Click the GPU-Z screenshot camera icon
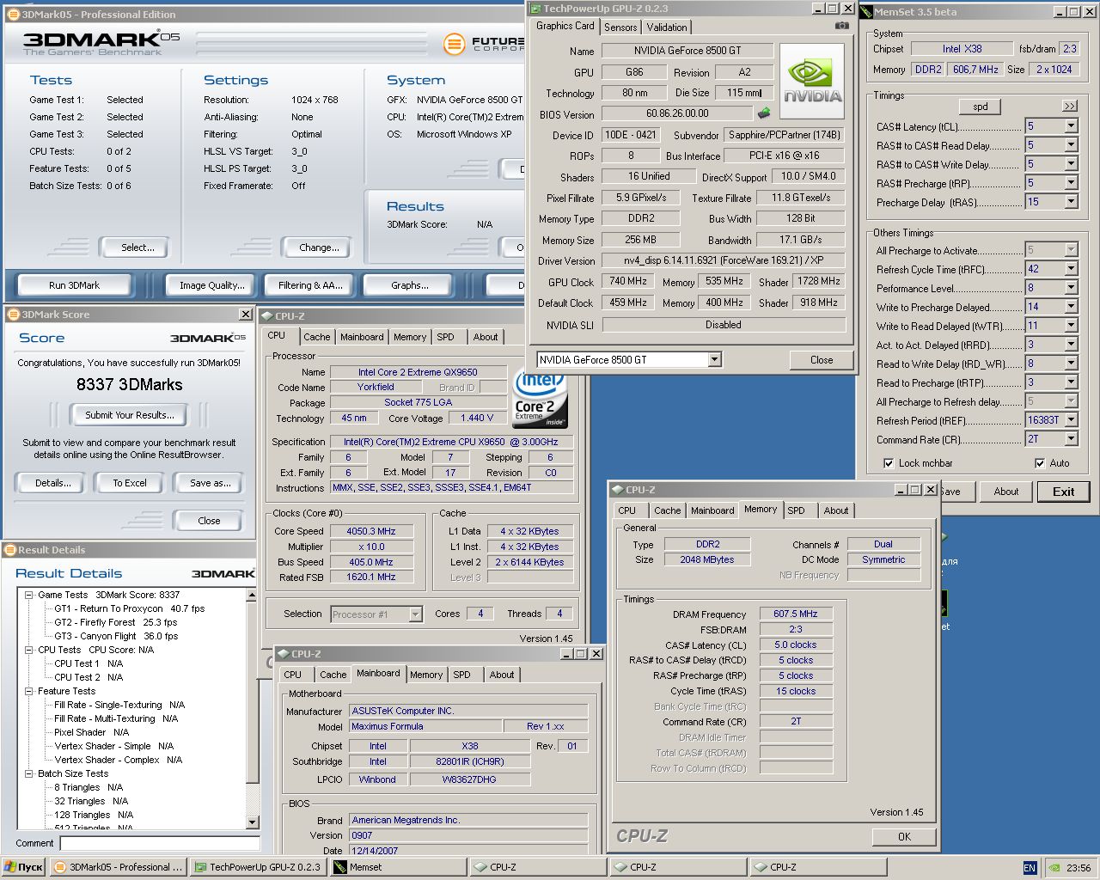1100x880 pixels. pos(842,26)
